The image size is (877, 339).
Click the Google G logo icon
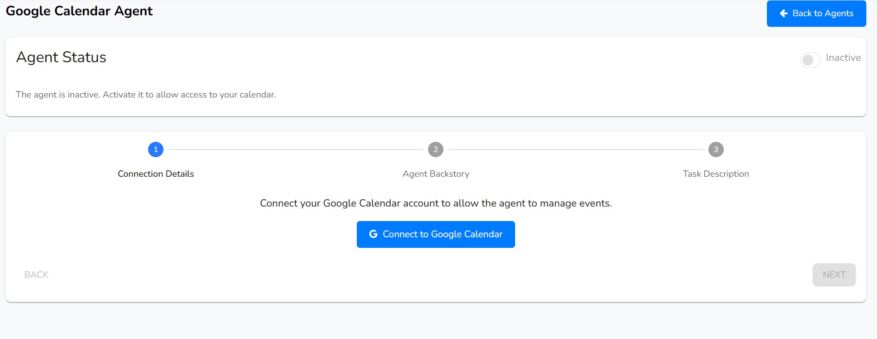coord(373,234)
